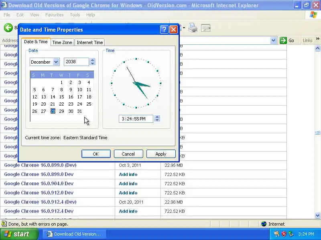Select day 19 in the calendar
This screenshot has height=240, width=321.
[35, 104]
